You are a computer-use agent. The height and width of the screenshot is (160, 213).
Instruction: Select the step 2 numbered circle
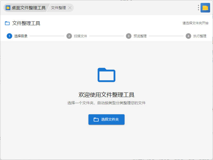(x=69, y=36)
